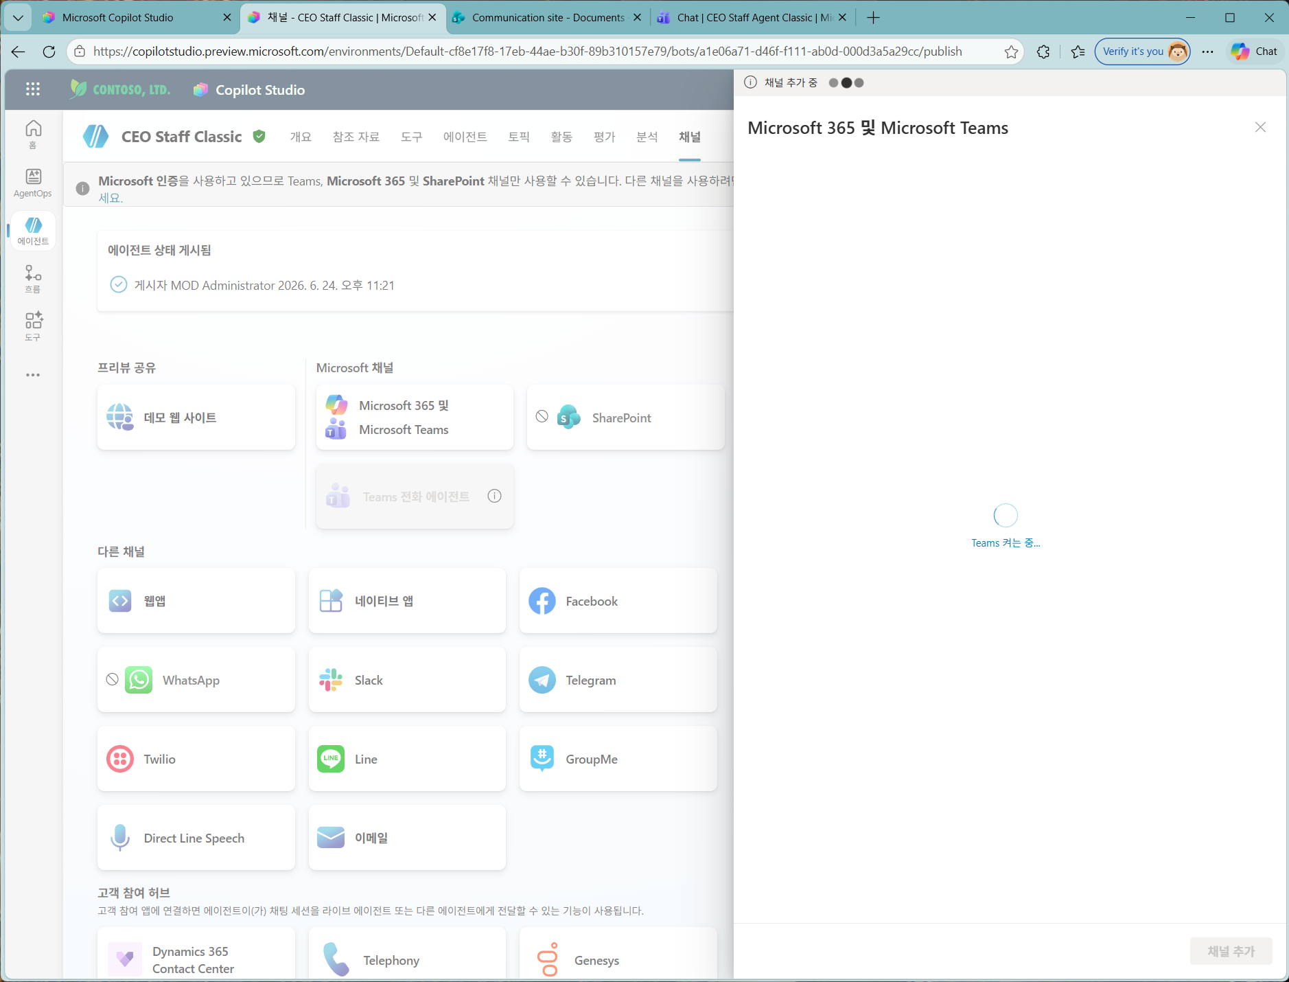Select the 채널 tab
The width and height of the screenshot is (1289, 982).
(x=690, y=137)
